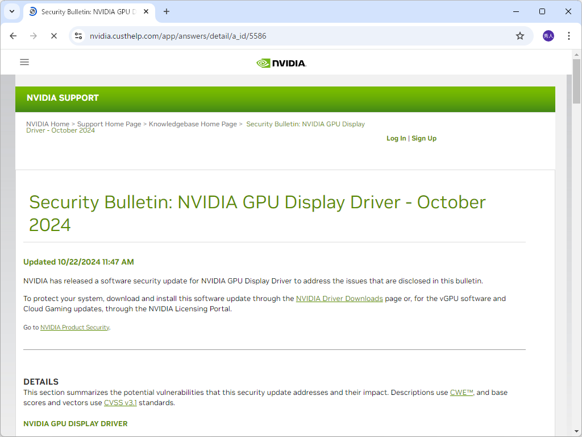Click the NVIDIA SUPPORT banner heading
Viewport: 582px width, 437px height.
pos(63,98)
